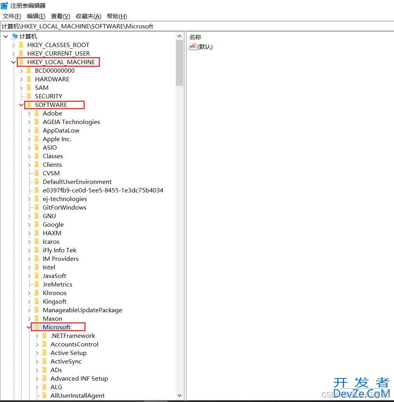Select the (默认) value entry
The height and width of the screenshot is (402, 394).
tap(205, 47)
